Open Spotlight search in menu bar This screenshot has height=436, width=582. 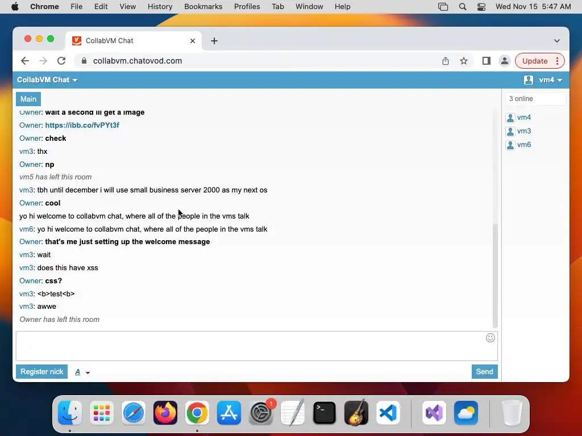(x=463, y=7)
